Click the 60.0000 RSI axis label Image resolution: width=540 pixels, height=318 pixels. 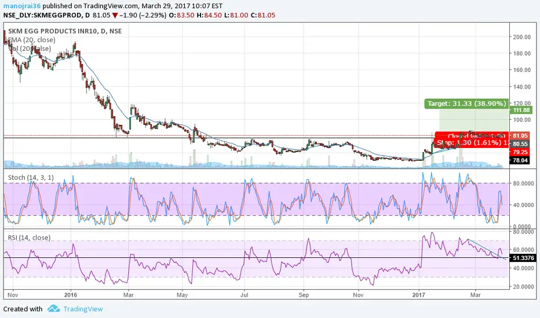coord(523,250)
